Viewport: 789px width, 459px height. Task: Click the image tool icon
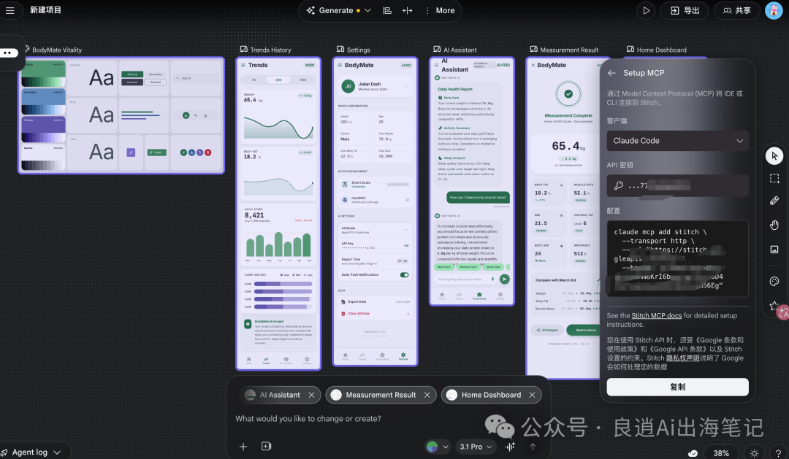coord(774,249)
